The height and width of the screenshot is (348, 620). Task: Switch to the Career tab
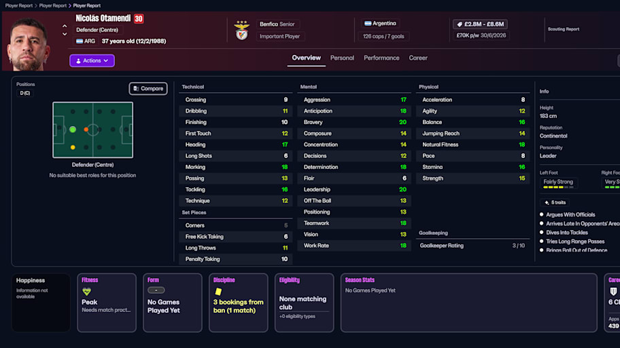coord(418,58)
